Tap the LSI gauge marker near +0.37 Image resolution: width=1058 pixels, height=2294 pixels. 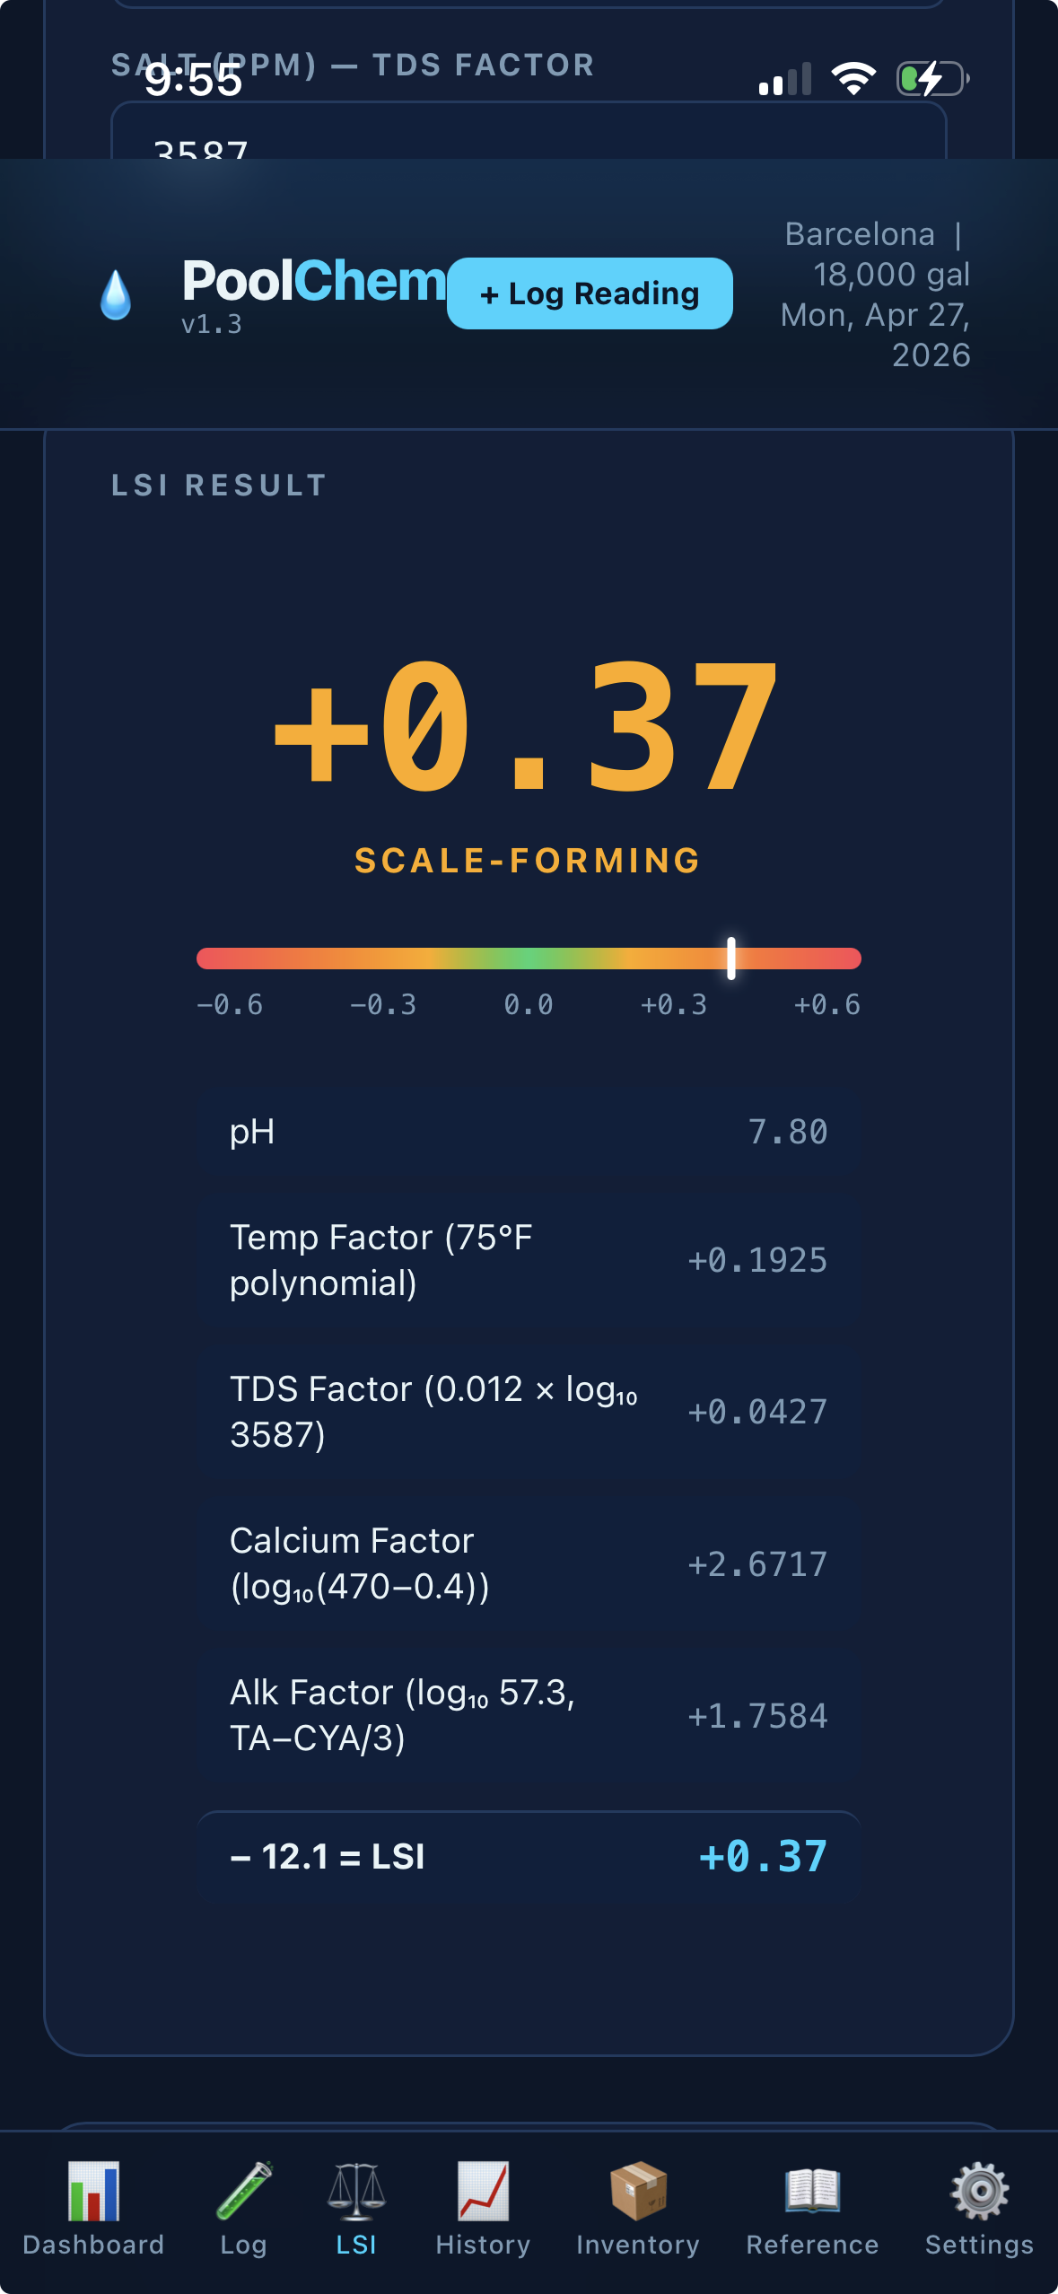coord(731,960)
